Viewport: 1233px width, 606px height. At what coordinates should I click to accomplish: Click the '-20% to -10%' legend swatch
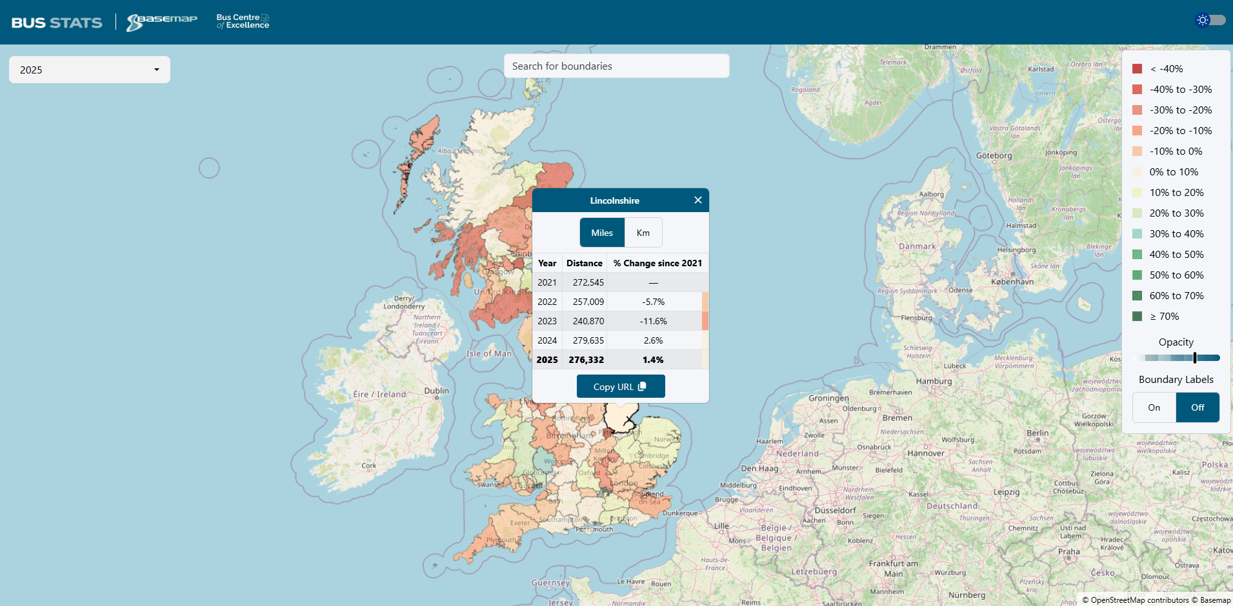pos(1137,131)
